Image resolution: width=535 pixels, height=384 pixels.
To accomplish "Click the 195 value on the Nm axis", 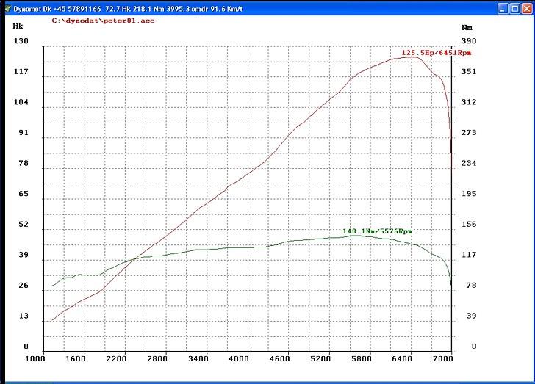I will [x=468, y=194].
